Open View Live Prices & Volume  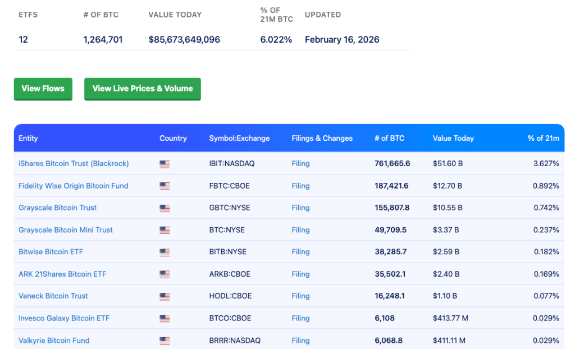[x=142, y=89]
